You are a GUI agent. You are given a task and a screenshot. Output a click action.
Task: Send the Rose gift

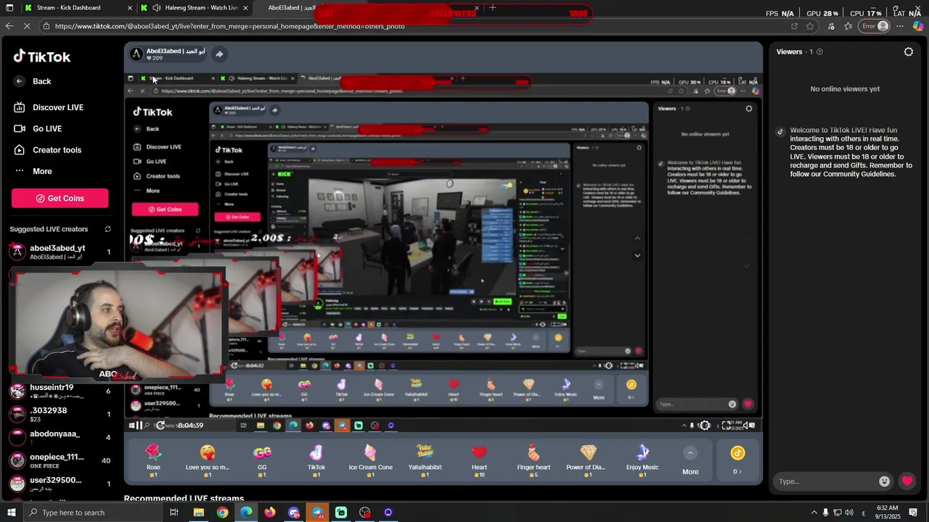153,460
